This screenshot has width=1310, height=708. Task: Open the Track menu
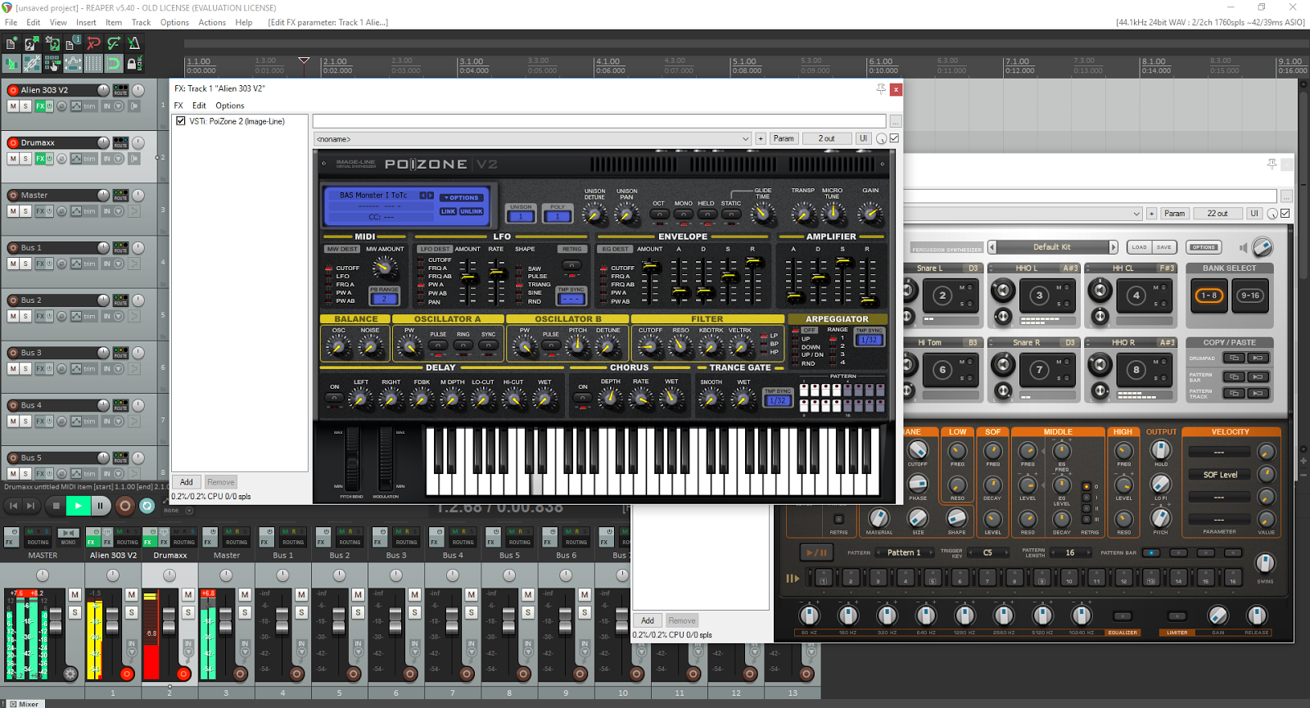(141, 22)
